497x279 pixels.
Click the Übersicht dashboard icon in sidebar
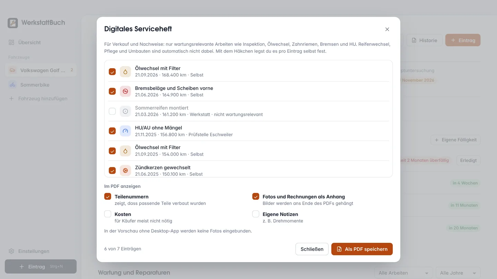point(11,42)
